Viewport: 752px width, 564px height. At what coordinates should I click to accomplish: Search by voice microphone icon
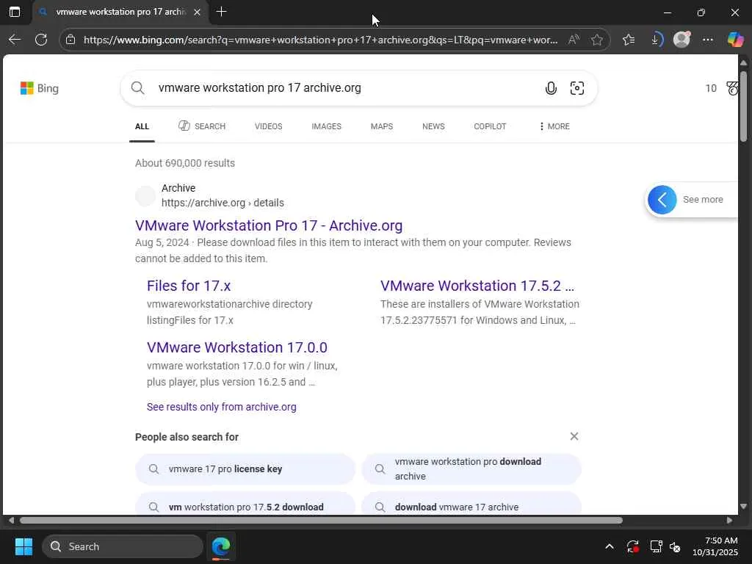(551, 88)
